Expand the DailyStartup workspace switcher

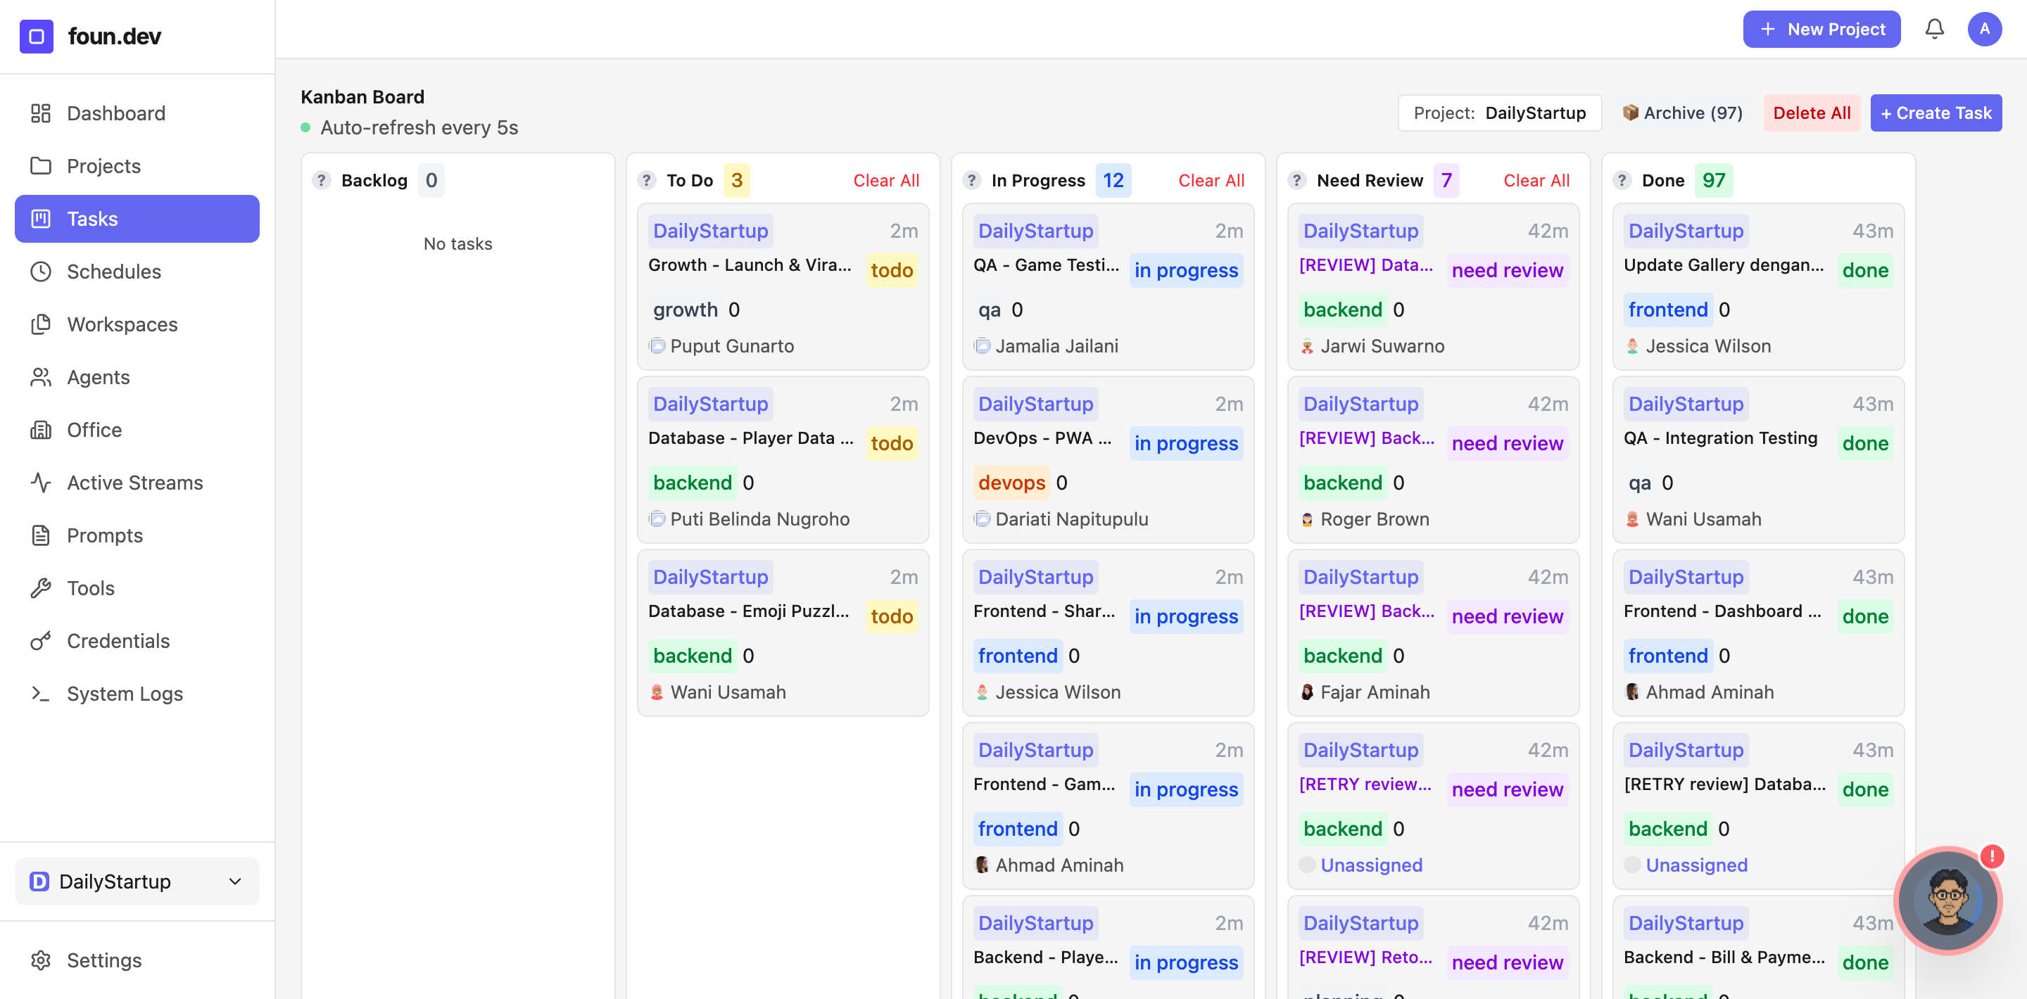click(x=137, y=881)
